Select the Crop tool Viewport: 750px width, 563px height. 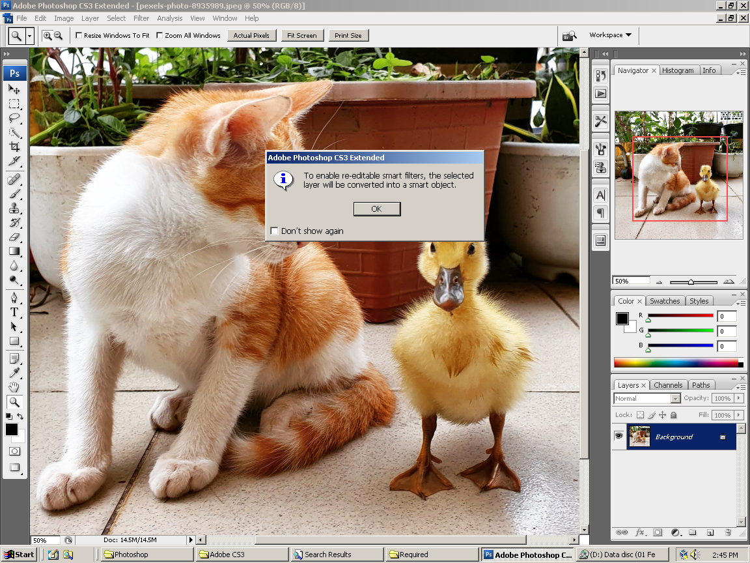[x=14, y=147]
